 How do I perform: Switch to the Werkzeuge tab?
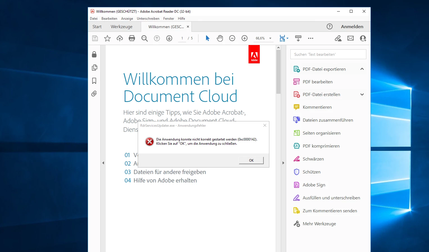point(121,27)
